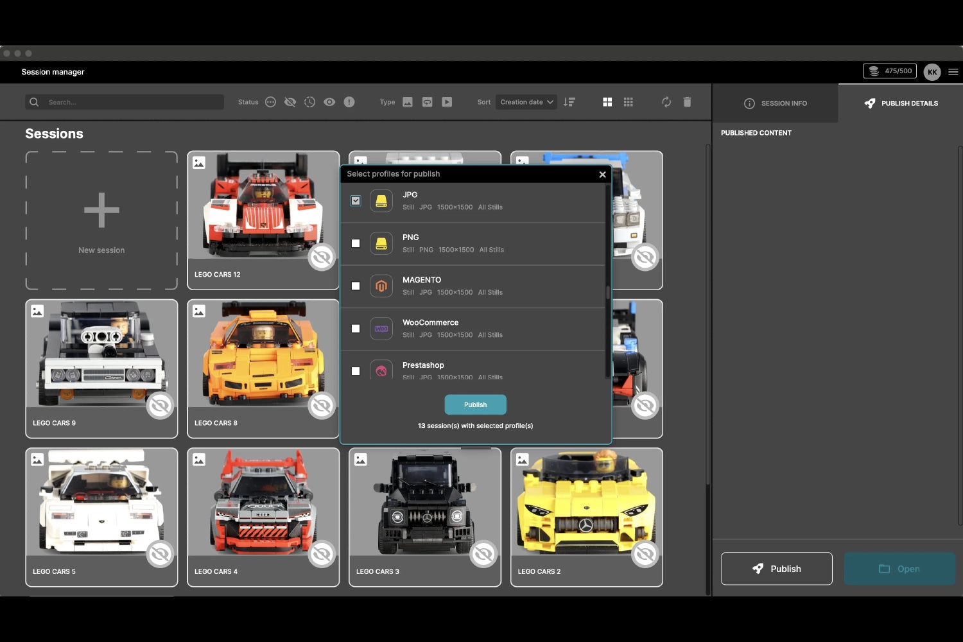Switch to small grid view
This screenshot has width=963, height=642.
point(628,102)
